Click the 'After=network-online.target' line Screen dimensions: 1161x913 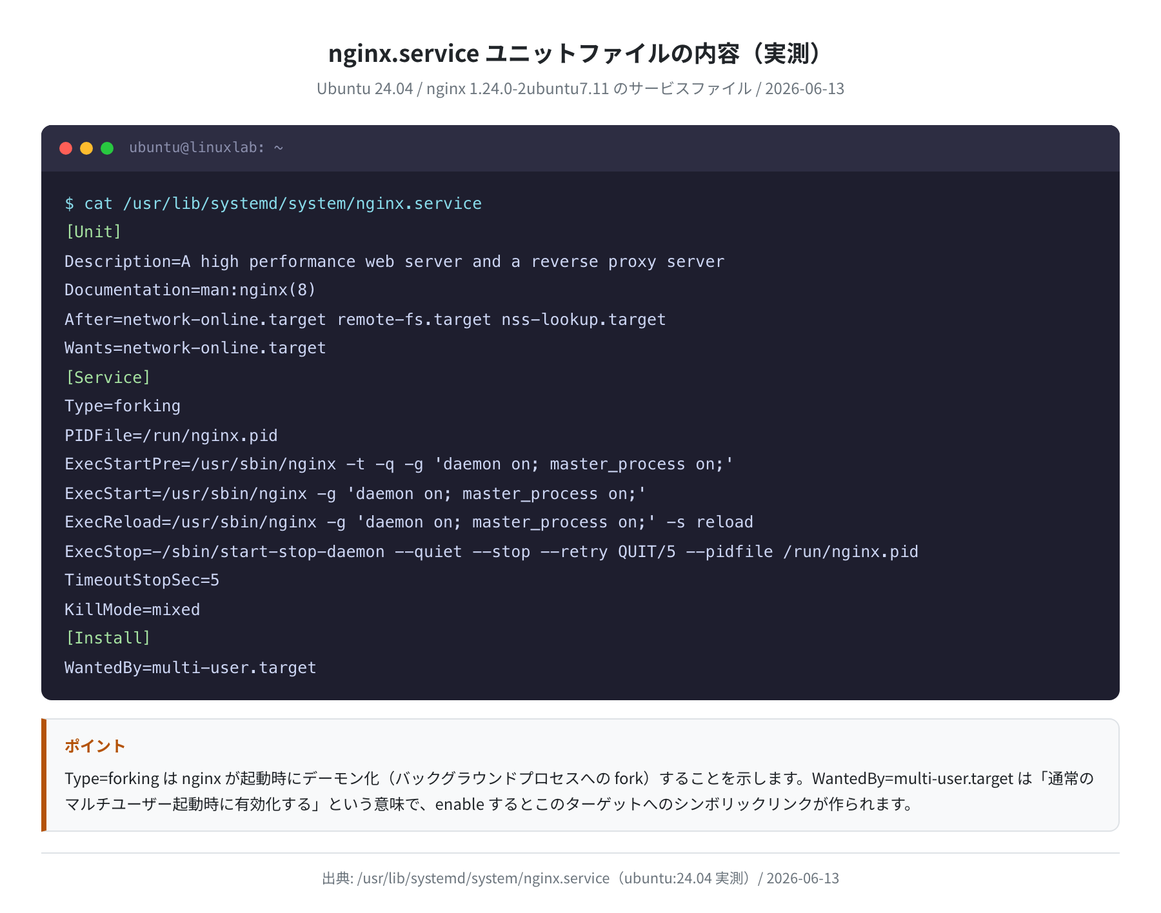[365, 320]
